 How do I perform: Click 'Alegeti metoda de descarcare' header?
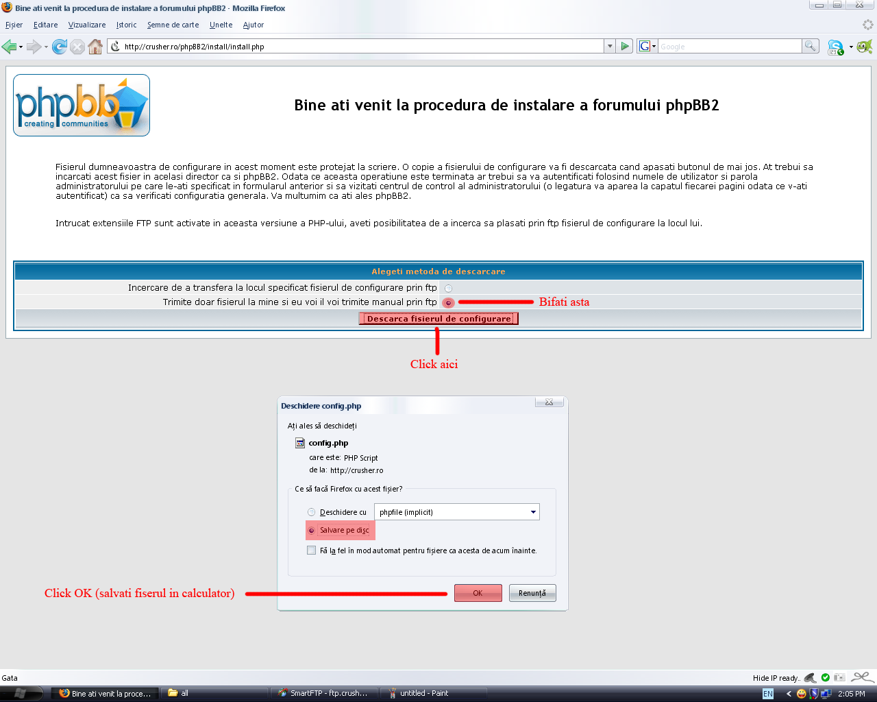tap(438, 271)
